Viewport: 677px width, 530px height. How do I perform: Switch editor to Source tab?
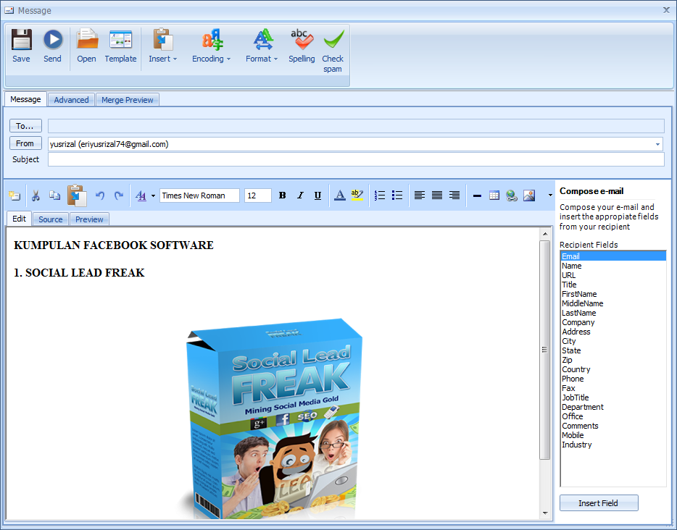pyautogui.click(x=51, y=219)
